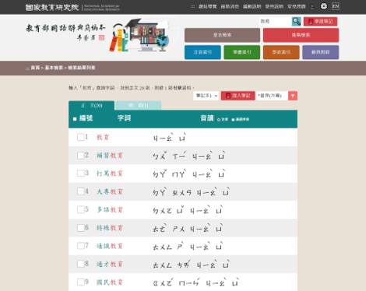Viewport: 366px width, 291px height.
Task: Click 最新消息 in the top navigation
Action: point(230,6)
